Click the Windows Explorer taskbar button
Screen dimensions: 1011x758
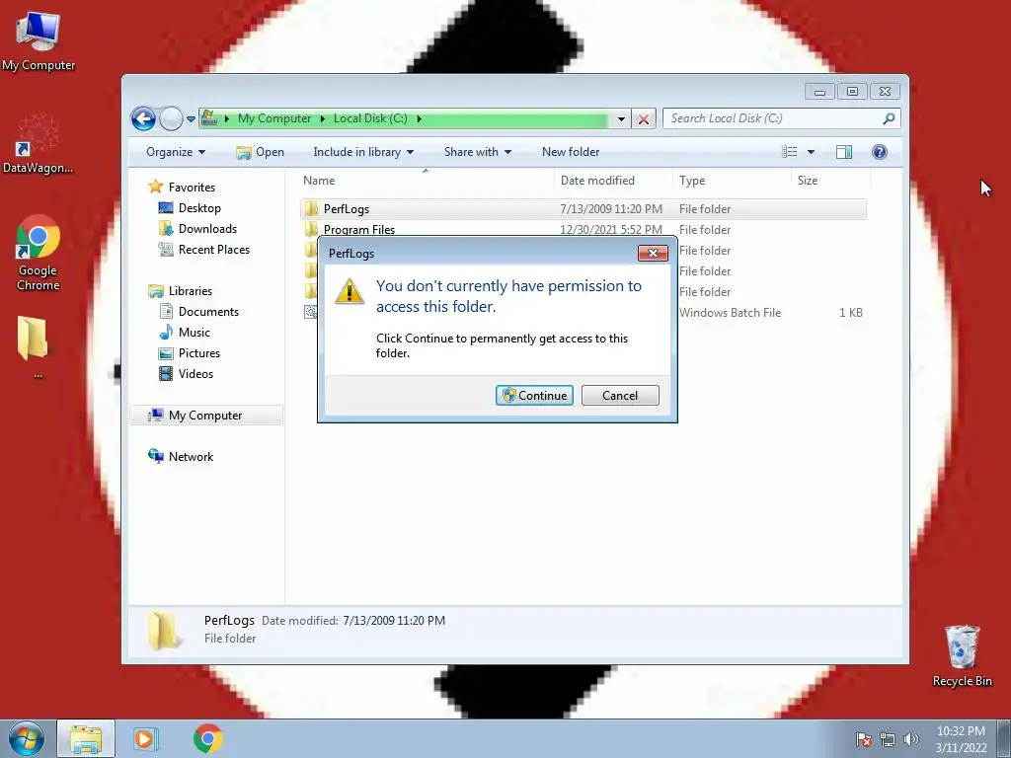(86, 738)
